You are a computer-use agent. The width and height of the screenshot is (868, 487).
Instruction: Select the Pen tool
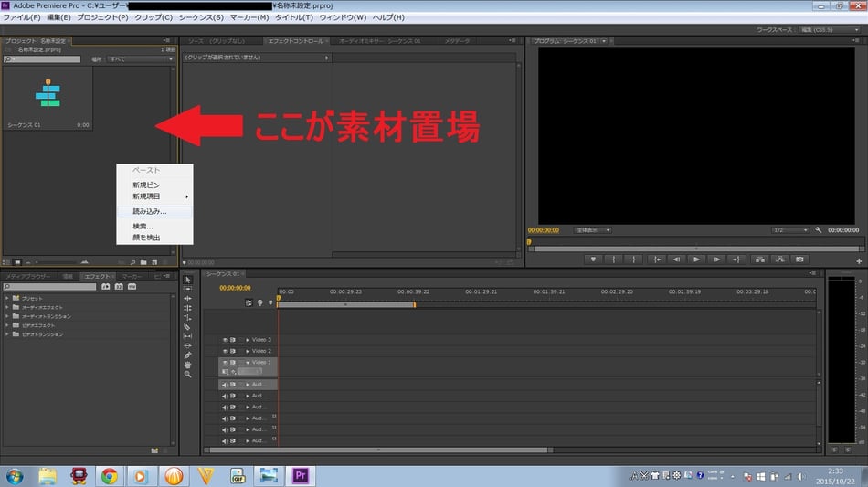point(187,355)
